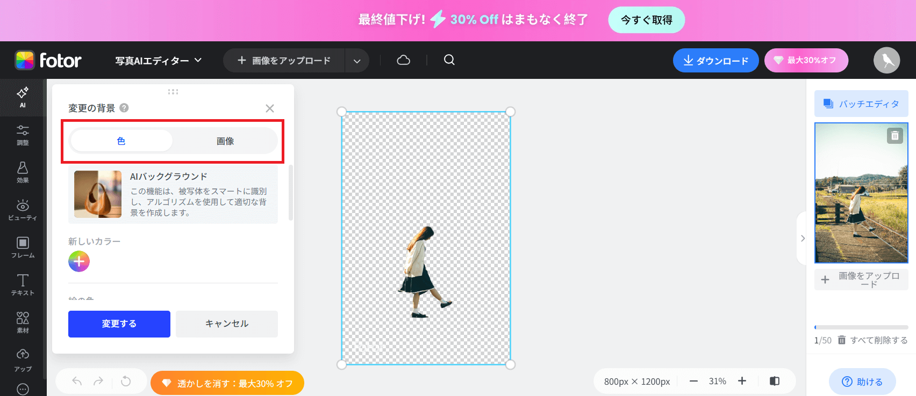Add image via 画像をアップロード in the right panel
Viewport: 916px width, 396px height.
862,280
